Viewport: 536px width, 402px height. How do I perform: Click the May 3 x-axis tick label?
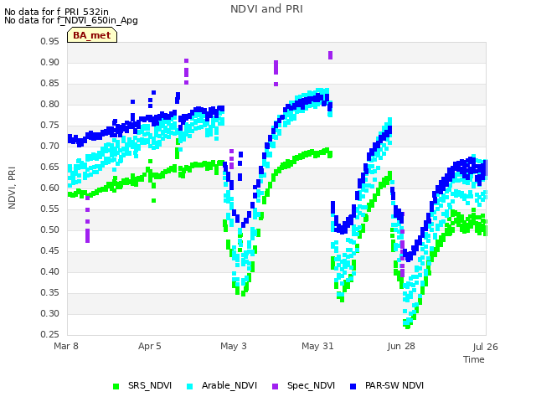click(234, 346)
